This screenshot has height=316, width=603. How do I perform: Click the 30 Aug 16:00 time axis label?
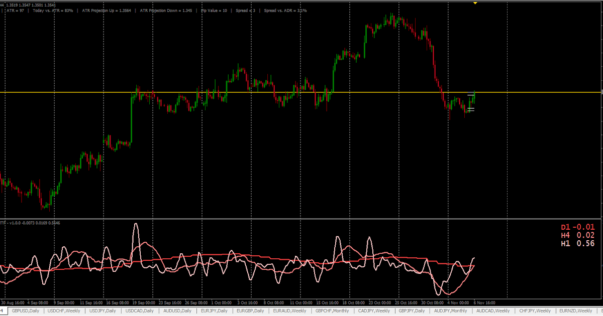[x=12, y=303]
